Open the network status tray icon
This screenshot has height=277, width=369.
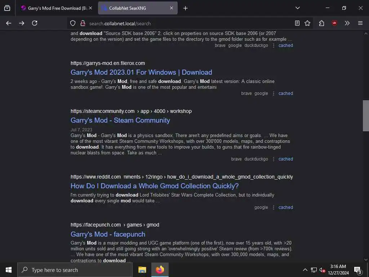(x=314, y=270)
